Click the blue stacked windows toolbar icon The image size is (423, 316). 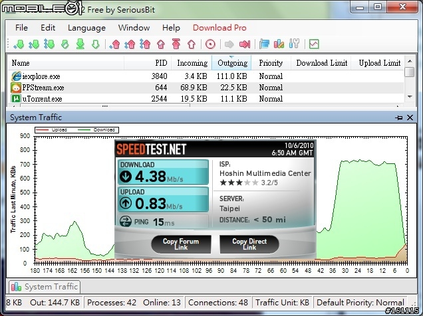coord(264,44)
